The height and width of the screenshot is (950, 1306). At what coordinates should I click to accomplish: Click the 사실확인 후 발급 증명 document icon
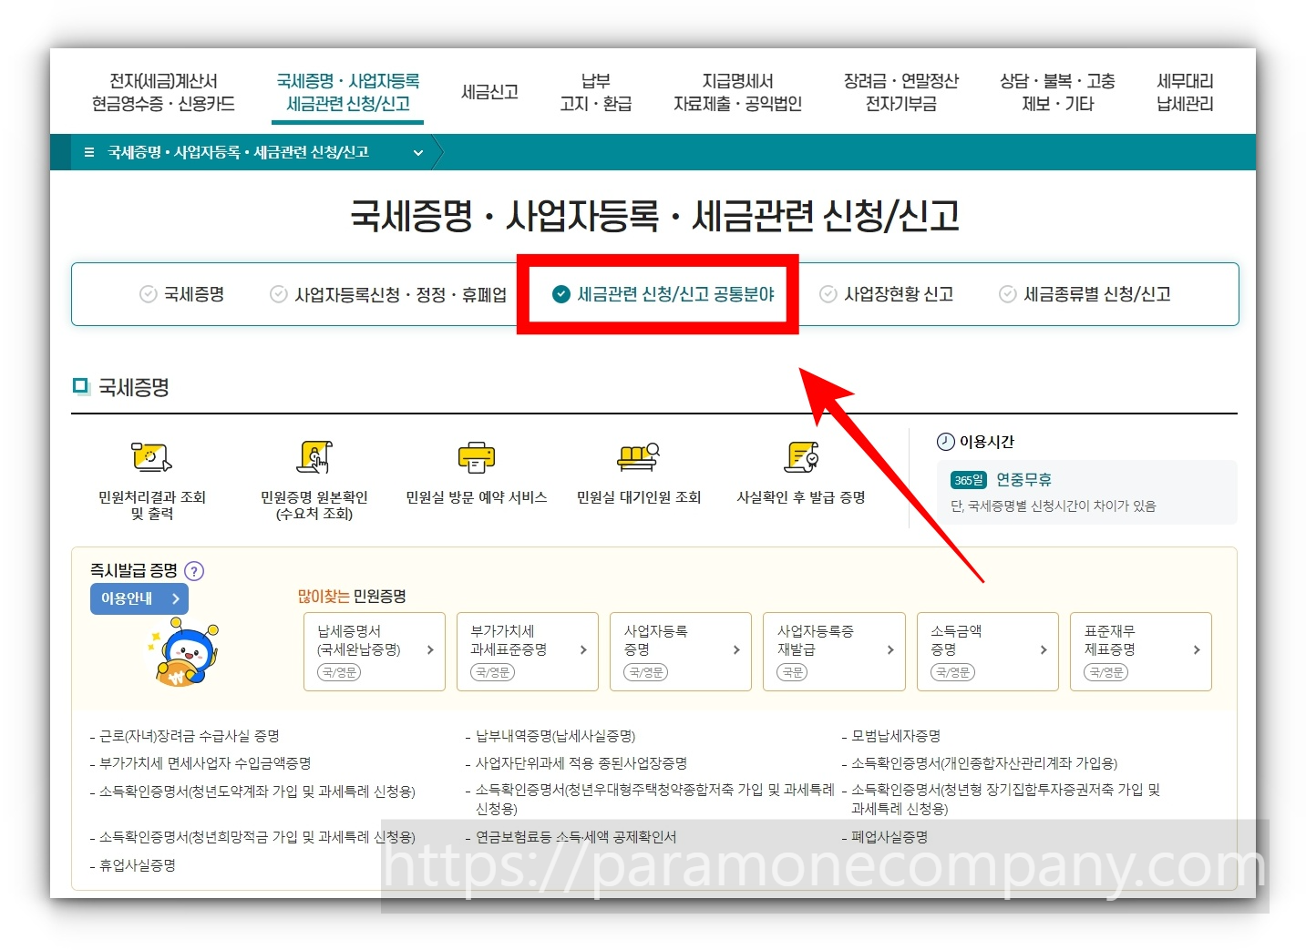click(x=801, y=457)
